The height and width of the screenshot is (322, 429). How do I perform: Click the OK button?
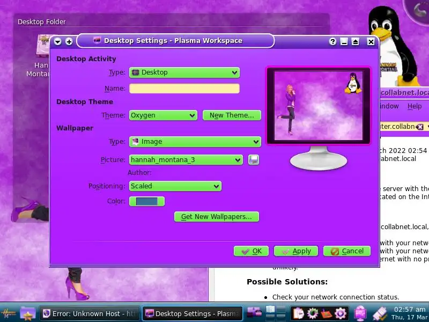pyautogui.click(x=251, y=251)
